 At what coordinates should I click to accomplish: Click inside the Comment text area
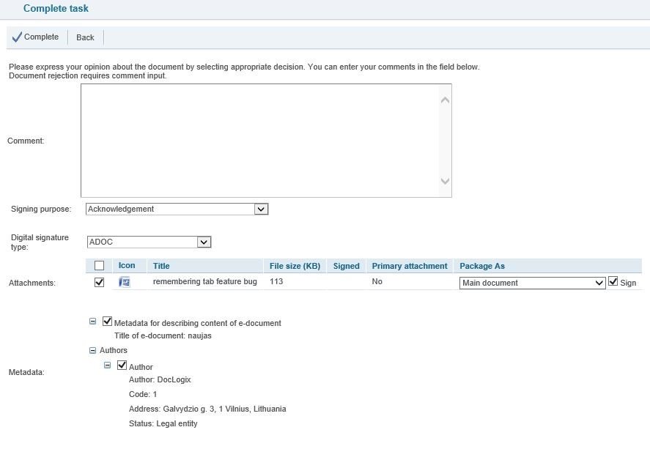[x=260, y=140]
